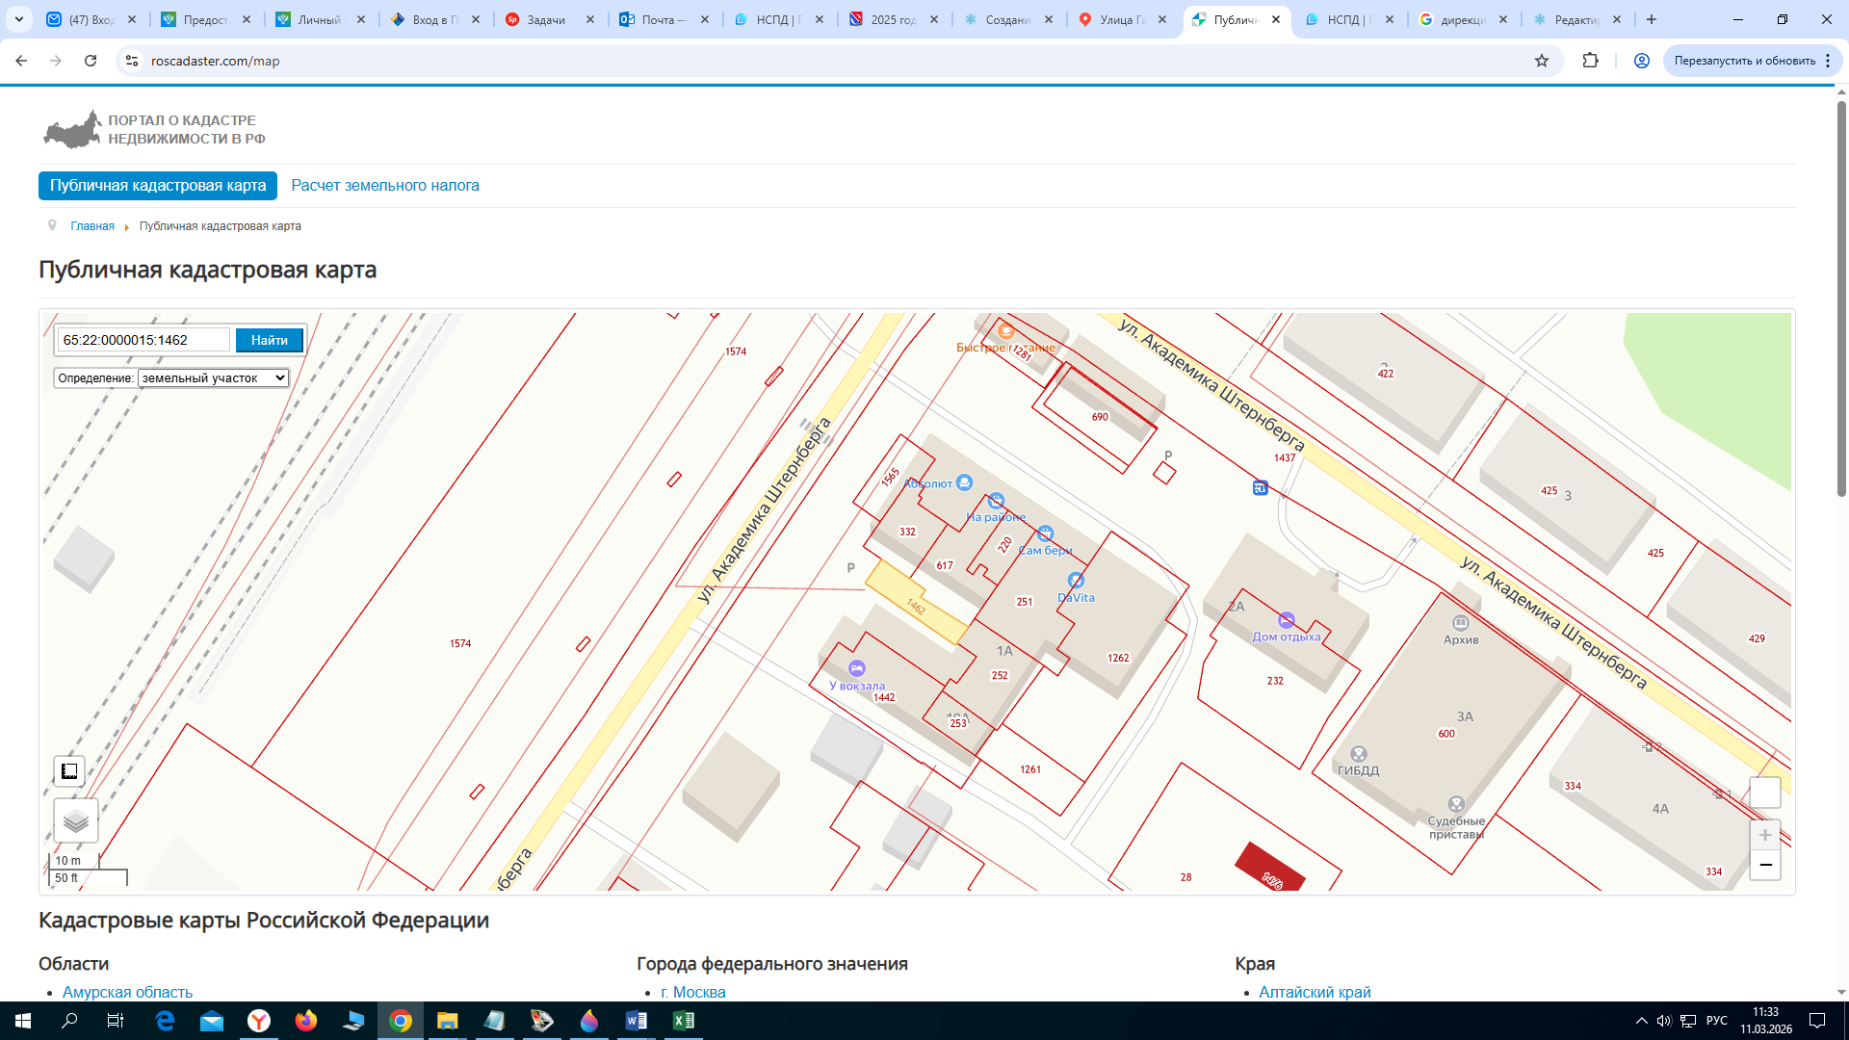Select the Публичная кадастровая карта tab
The height and width of the screenshot is (1040, 1849).
click(158, 186)
